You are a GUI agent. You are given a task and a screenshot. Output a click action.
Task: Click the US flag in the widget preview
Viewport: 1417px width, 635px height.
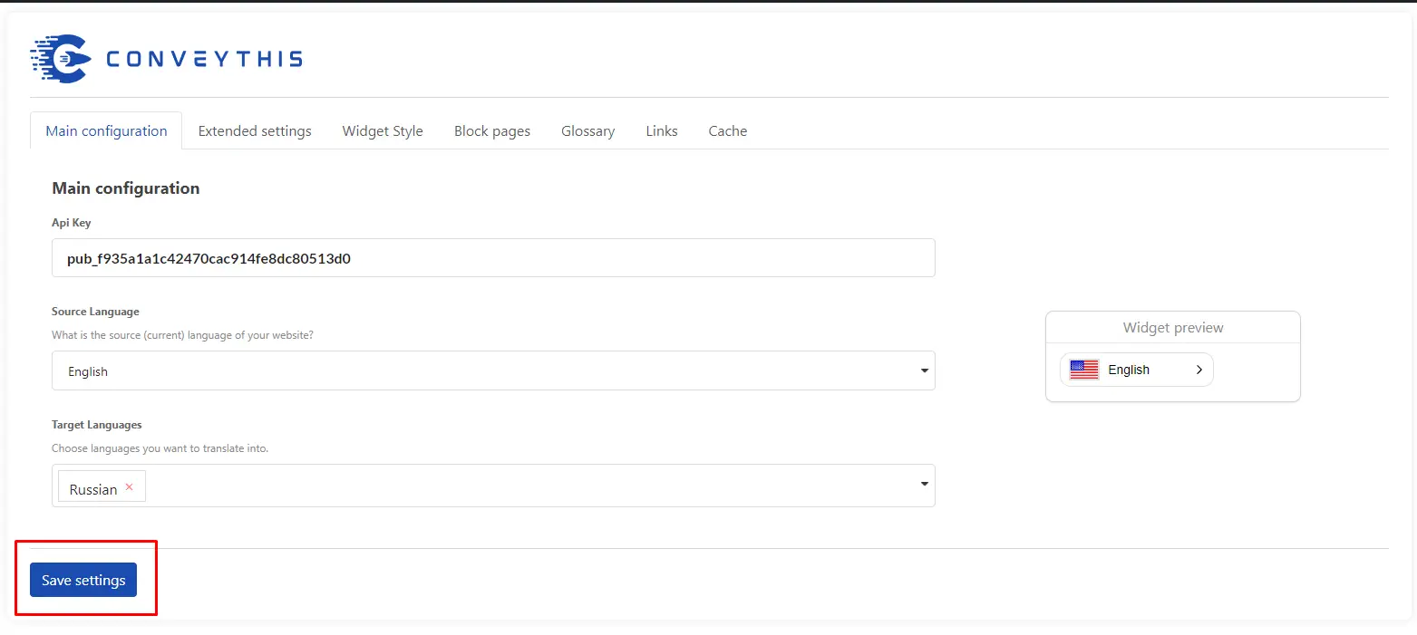(x=1084, y=370)
